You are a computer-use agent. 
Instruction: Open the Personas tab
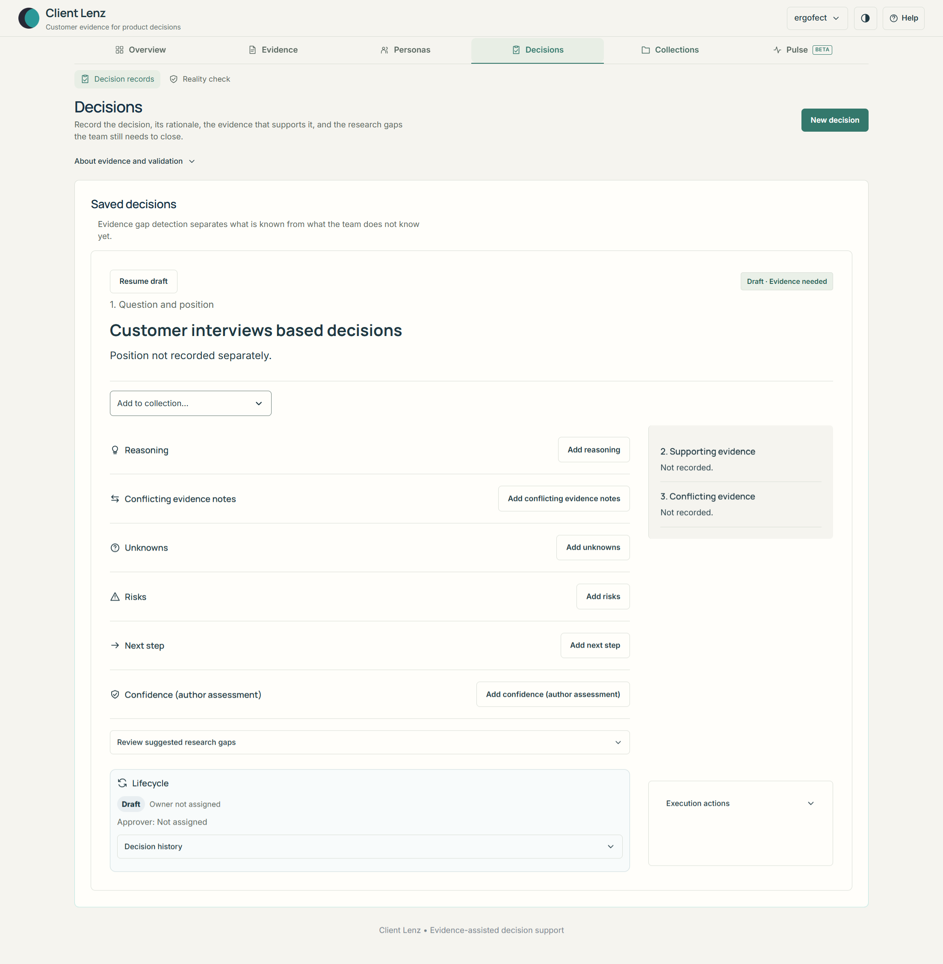pyautogui.click(x=405, y=50)
